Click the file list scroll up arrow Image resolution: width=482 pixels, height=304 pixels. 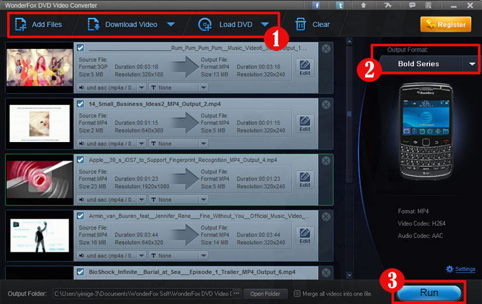point(349,41)
